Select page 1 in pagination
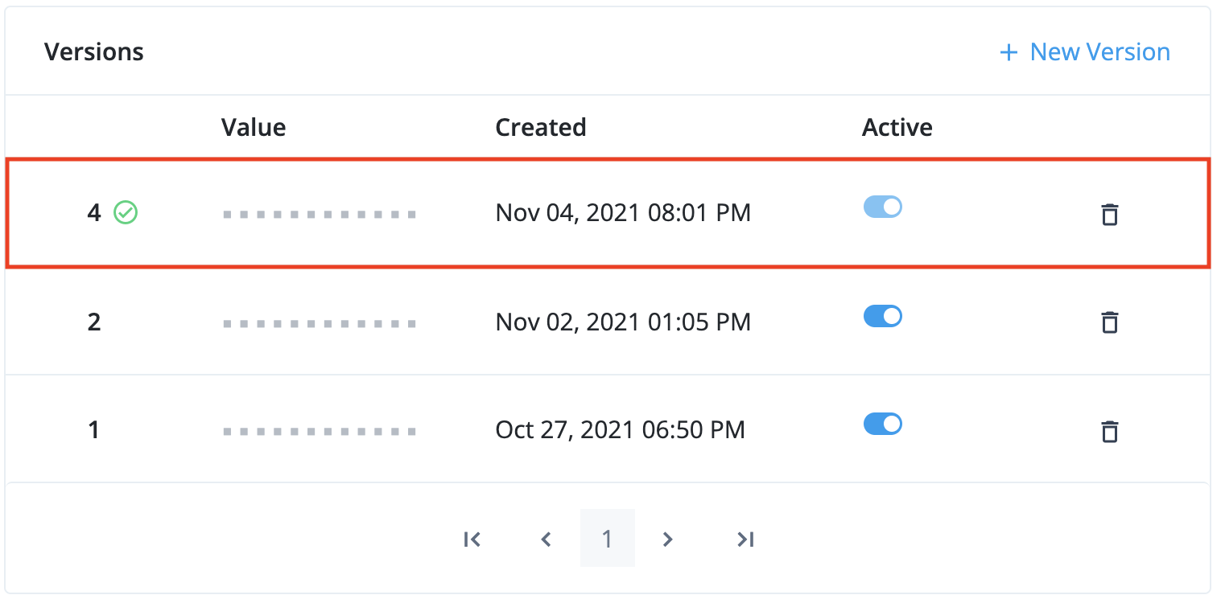Viewport: 1221px width, 599px height. [x=608, y=539]
